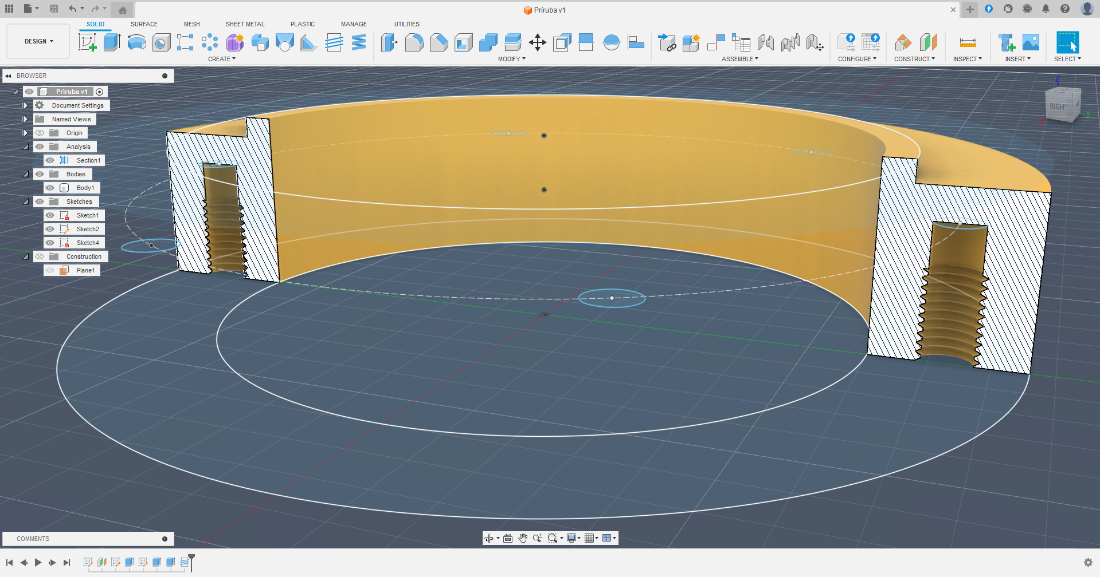Click the Measure tool icon
This screenshot has height=577, width=1100.
pyautogui.click(x=968, y=42)
